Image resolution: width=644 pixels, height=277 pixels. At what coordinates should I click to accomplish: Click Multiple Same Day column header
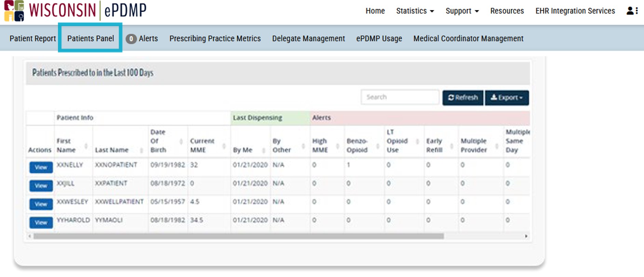click(x=518, y=141)
